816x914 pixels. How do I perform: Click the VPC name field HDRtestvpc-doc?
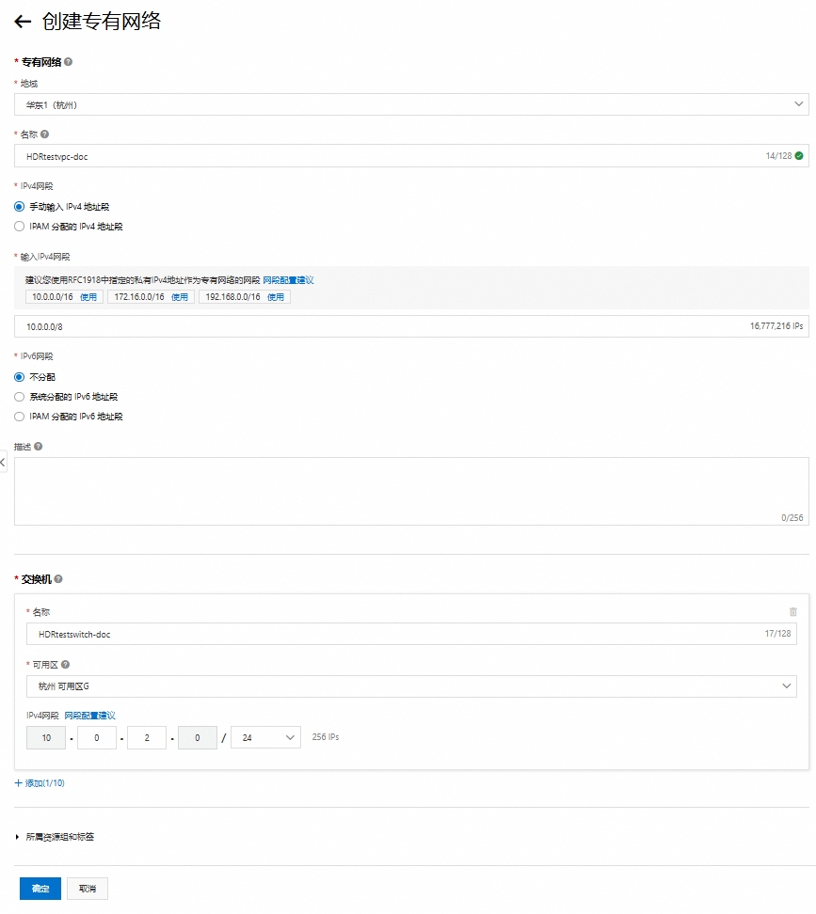point(411,156)
